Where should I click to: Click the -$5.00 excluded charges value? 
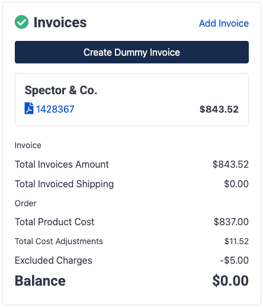point(234,260)
